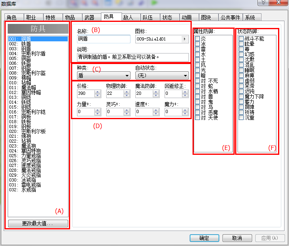Image resolution: width=289 pixels, height=246 pixels.
Task: Switch to the 职业 tab
Action: [x=34, y=17]
